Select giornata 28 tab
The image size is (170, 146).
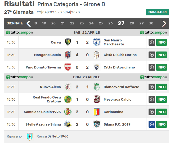tap(132, 23)
